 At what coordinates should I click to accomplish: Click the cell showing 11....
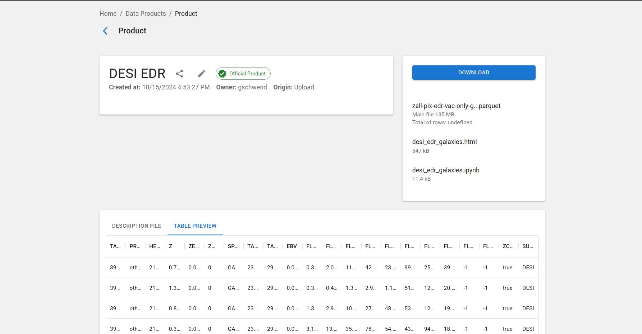351,268
